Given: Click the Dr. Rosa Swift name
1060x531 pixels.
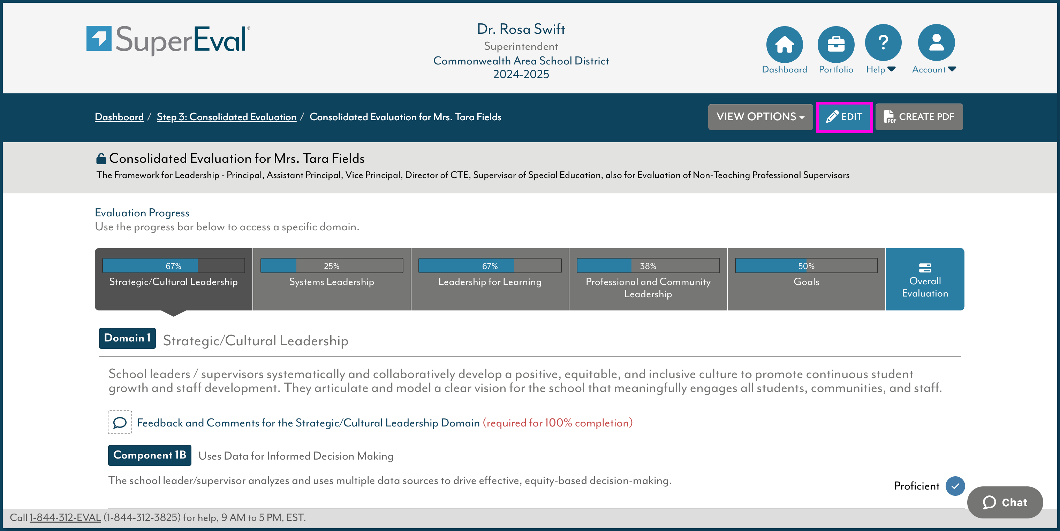Looking at the screenshot, I should tap(521, 29).
